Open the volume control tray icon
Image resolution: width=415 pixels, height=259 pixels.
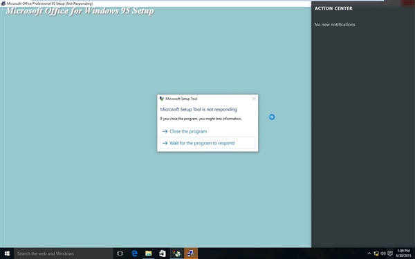coord(383,253)
